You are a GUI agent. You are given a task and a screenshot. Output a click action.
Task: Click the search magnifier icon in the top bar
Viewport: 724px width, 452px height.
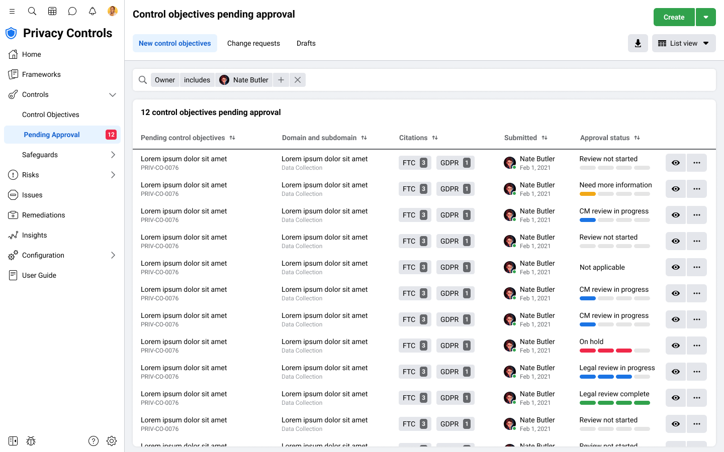click(32, 11)
